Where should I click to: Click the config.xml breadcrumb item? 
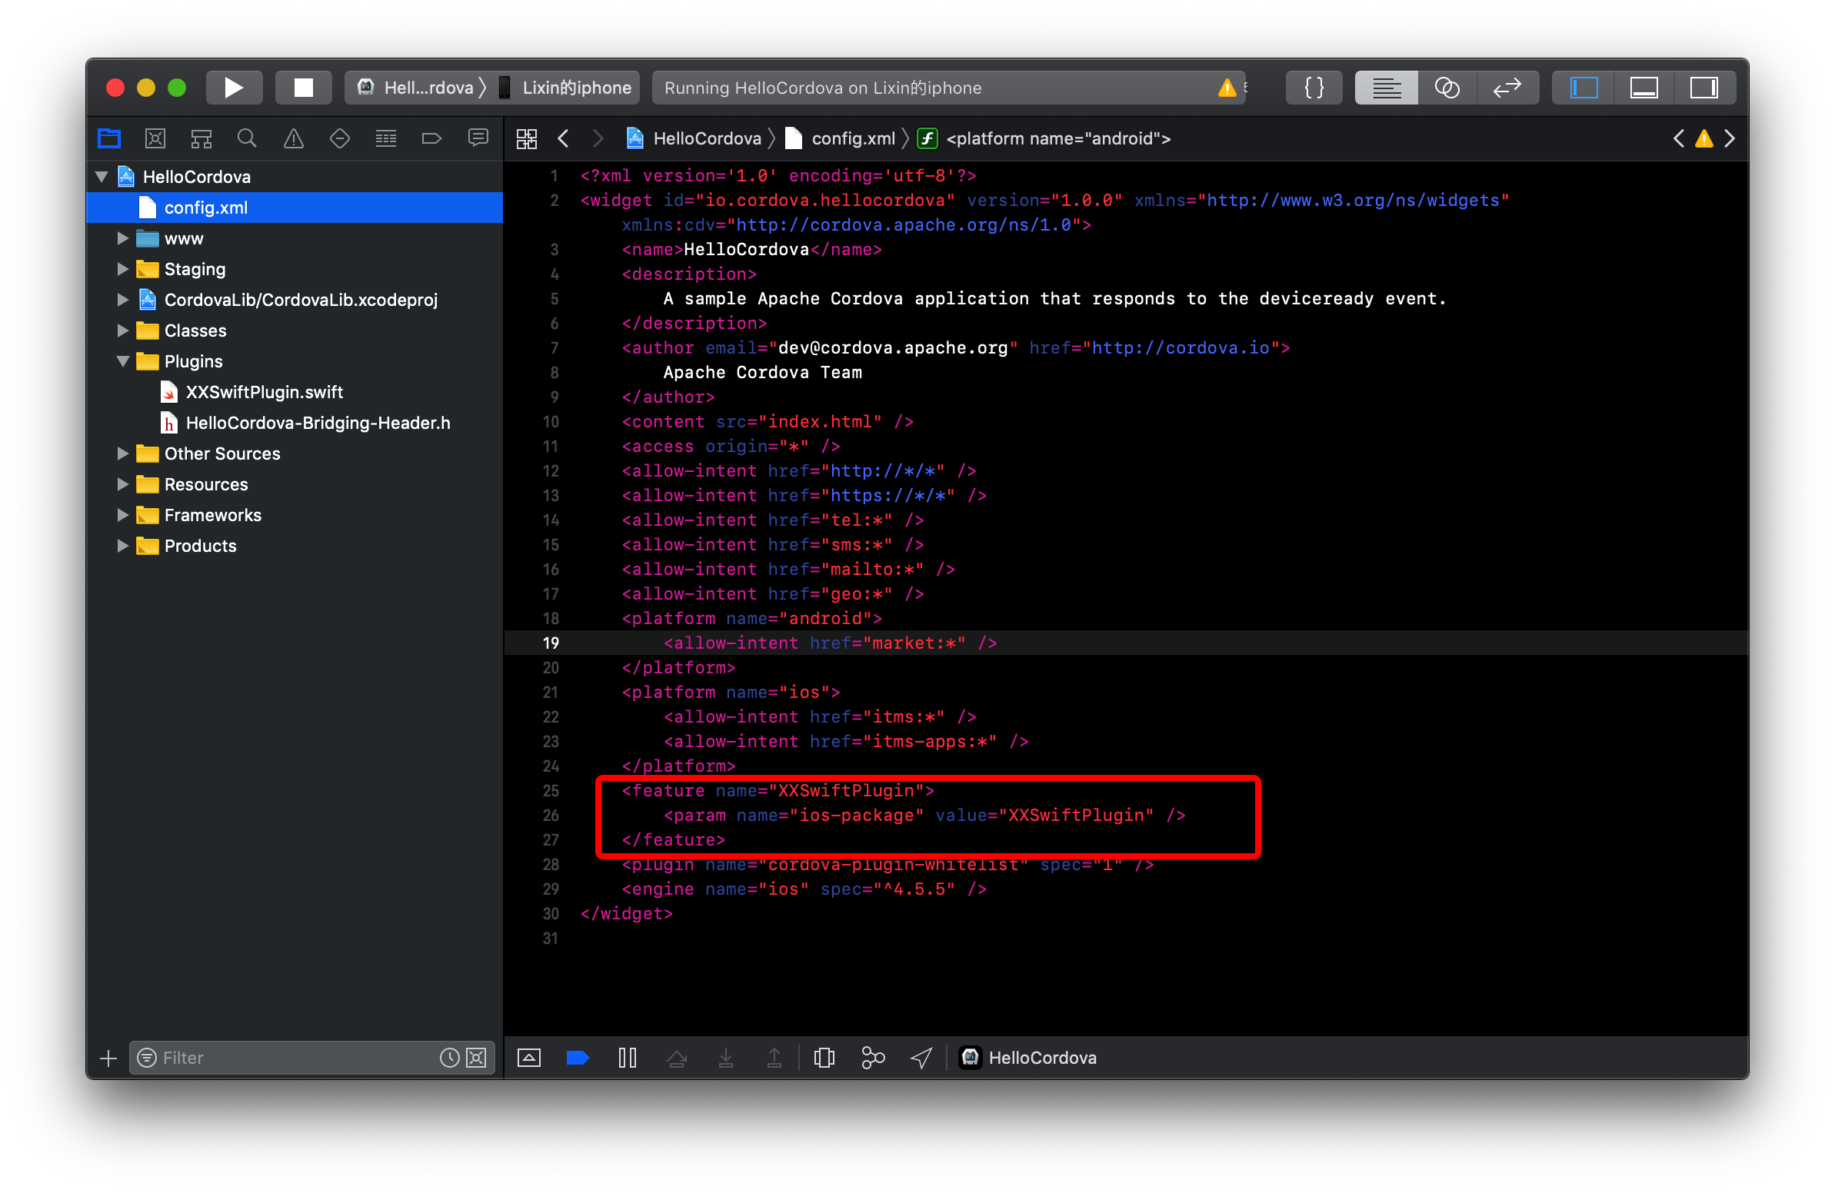(x=852, y=138)
